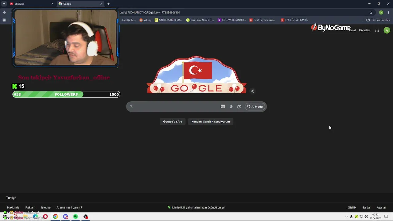Click Google'da Ara button
The width and height of the screenshot is (393, 221).
tap(173, 122)
